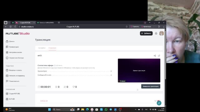Viewport: 200px width, 112px height.
Task: Click the bookmark icon in address bar
Action: pyautogui.click(x=127, y=27)
